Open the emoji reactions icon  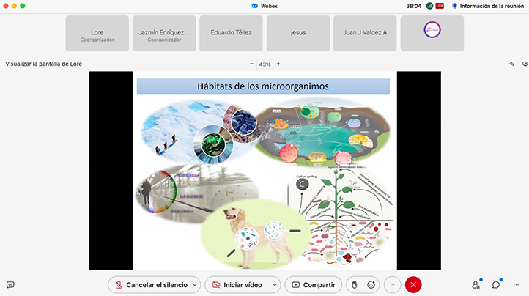tap(371, 284)
